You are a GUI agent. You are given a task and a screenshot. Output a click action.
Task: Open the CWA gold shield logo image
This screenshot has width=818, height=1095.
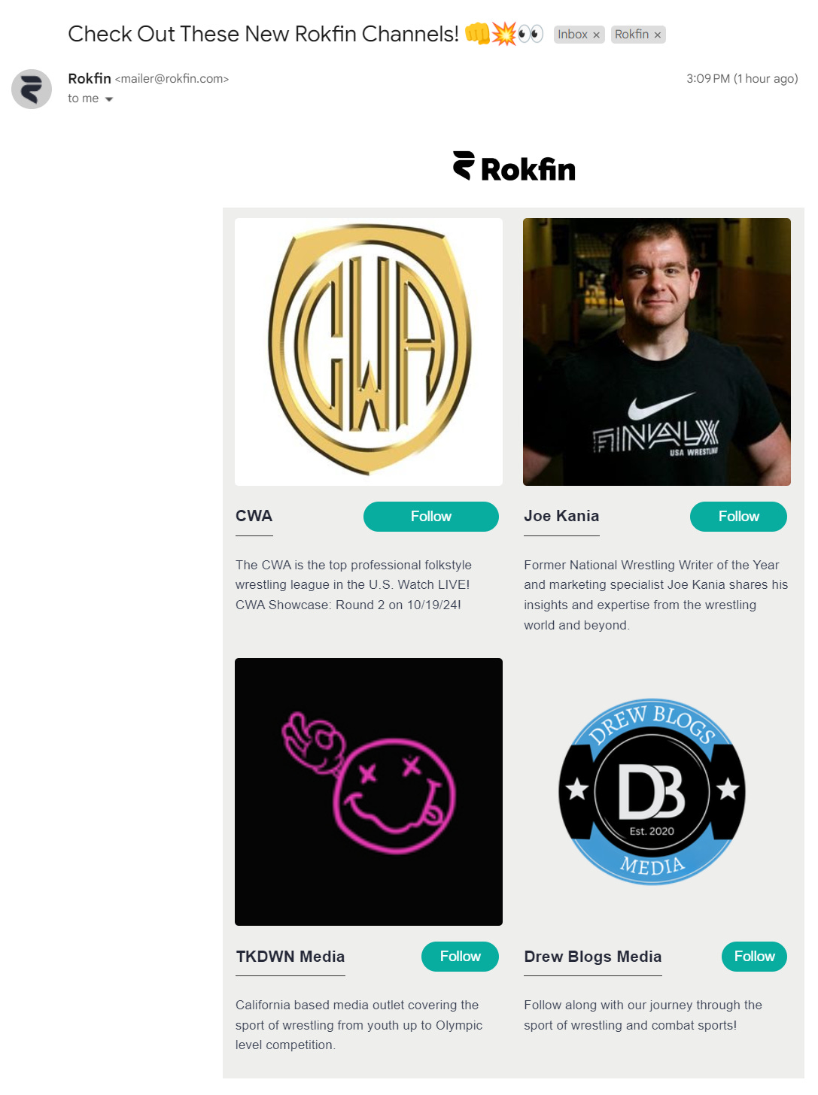click(369, 352)
